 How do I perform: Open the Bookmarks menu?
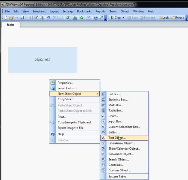pyautogui.click(x=84, y=11)
